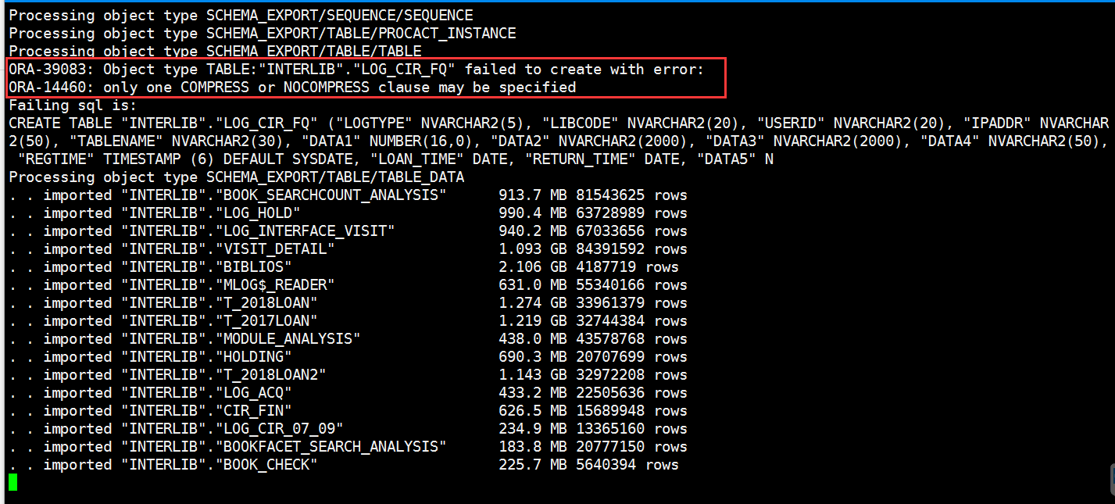Click table name "BOOK_SEARCHCOUNT_ANALYSIS"
The height and width of the screenshot is (504, 1115).
pos(331,195)
